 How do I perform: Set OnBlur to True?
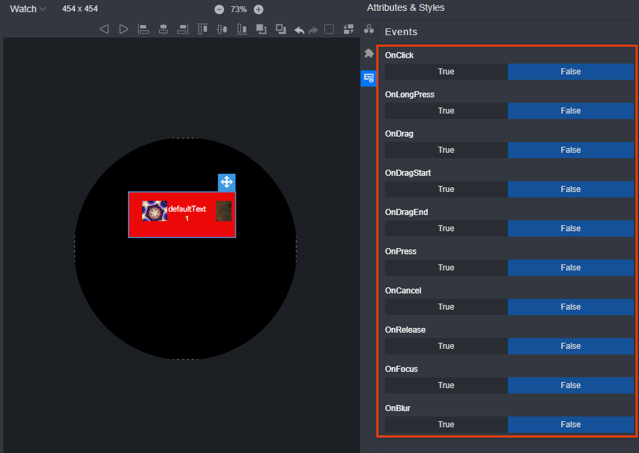tap(446, 425)
